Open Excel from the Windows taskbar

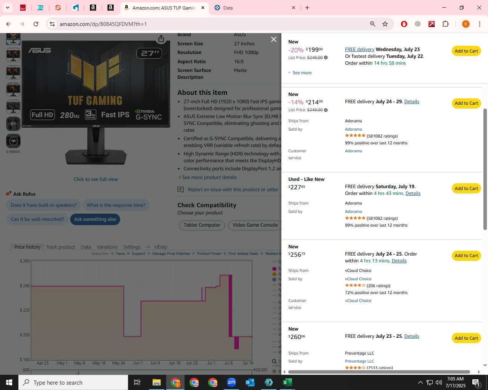click(287, 382)
